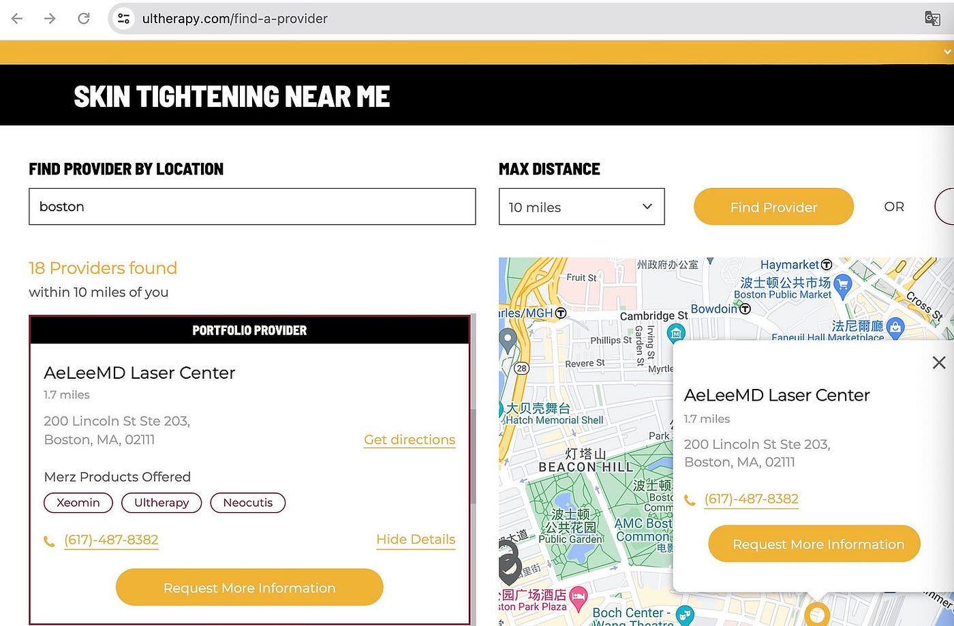Open site information icon in address bar
This screenshot has height=626, width=954.
(x=123, y=18)
